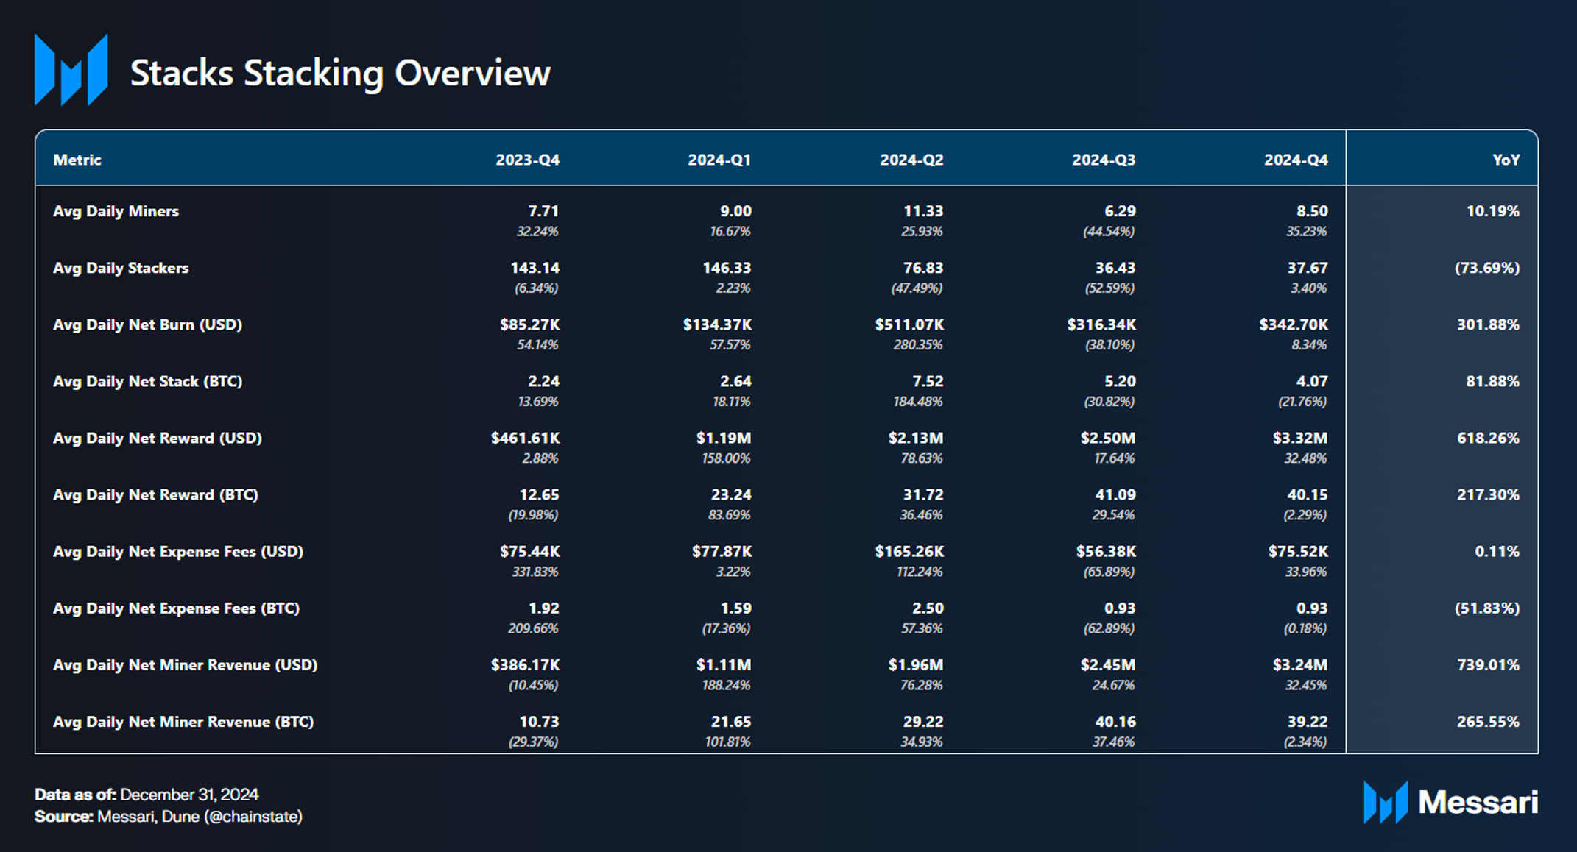Click Avg Daily Net Miner Revenue (USD) label
This screenshot has height=852, width=1577.
click(x=185, y=665)
